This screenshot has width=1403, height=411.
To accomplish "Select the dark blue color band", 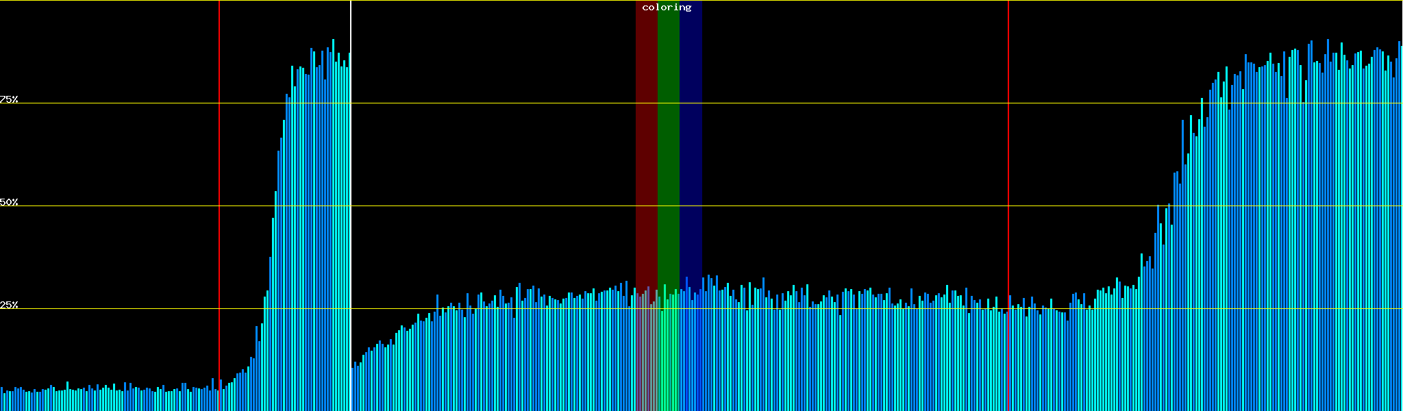I will [691, 137].
